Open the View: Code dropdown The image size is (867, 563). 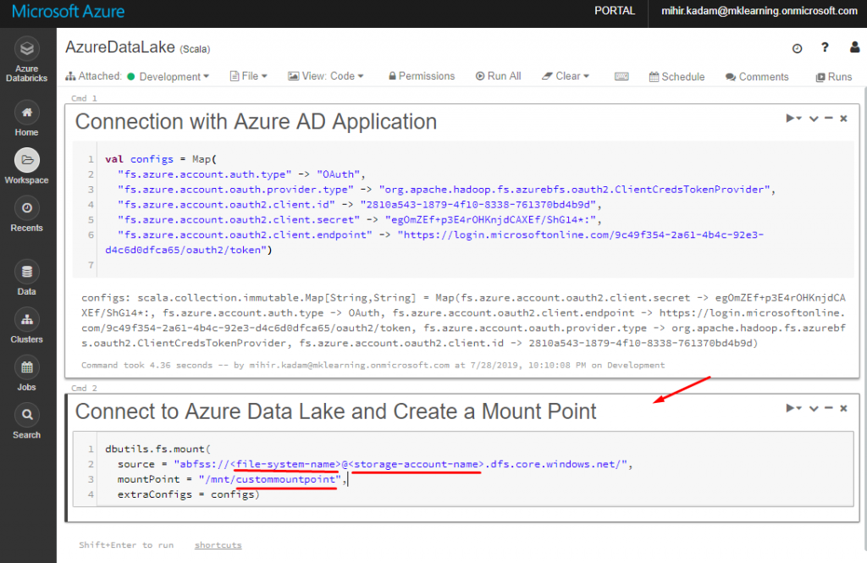point(326,76)
